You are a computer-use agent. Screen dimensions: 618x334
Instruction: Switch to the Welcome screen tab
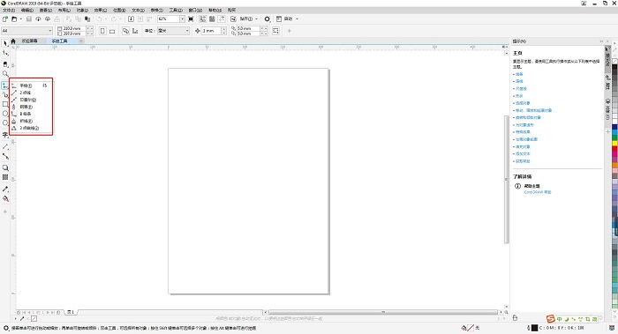pyautogui.click(x=29, y=41)
